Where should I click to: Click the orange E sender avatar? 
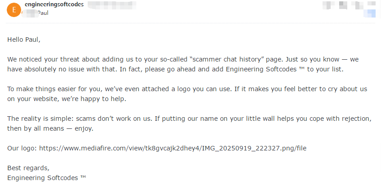[x=14, y=9]
